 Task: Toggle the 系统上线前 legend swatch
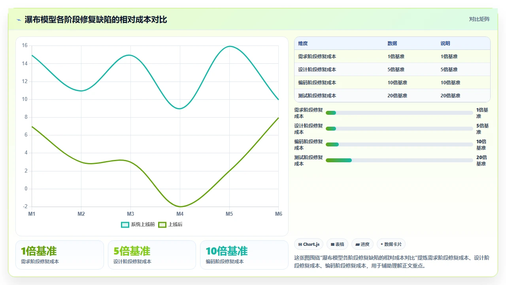point(125,224)
